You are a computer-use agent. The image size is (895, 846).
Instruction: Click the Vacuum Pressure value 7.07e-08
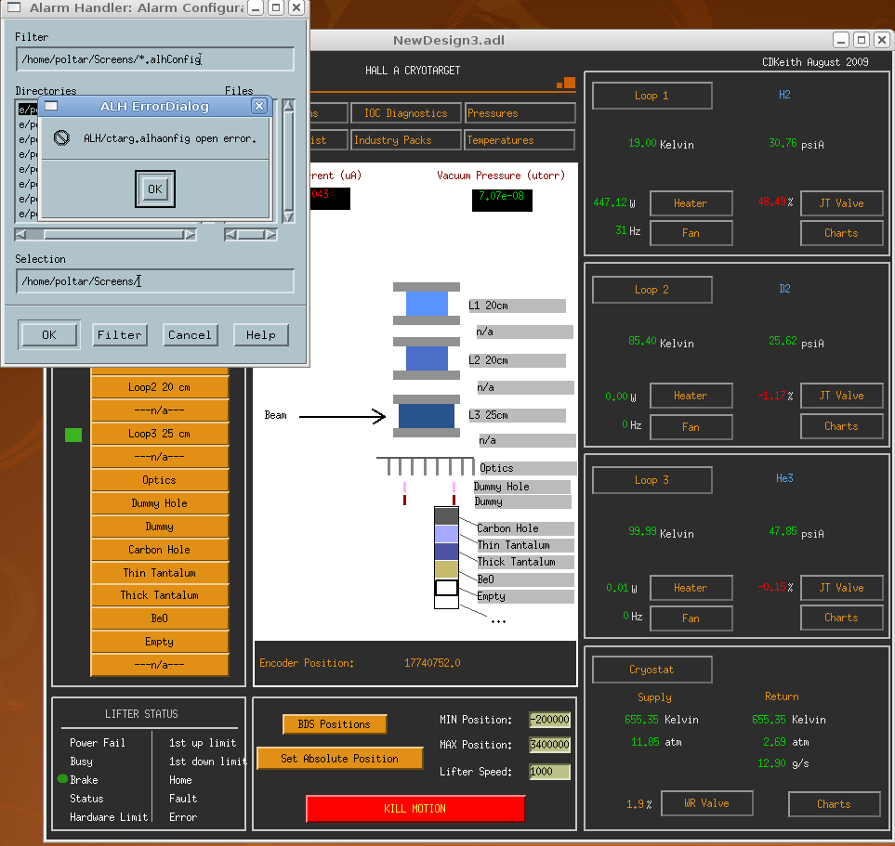502,196
